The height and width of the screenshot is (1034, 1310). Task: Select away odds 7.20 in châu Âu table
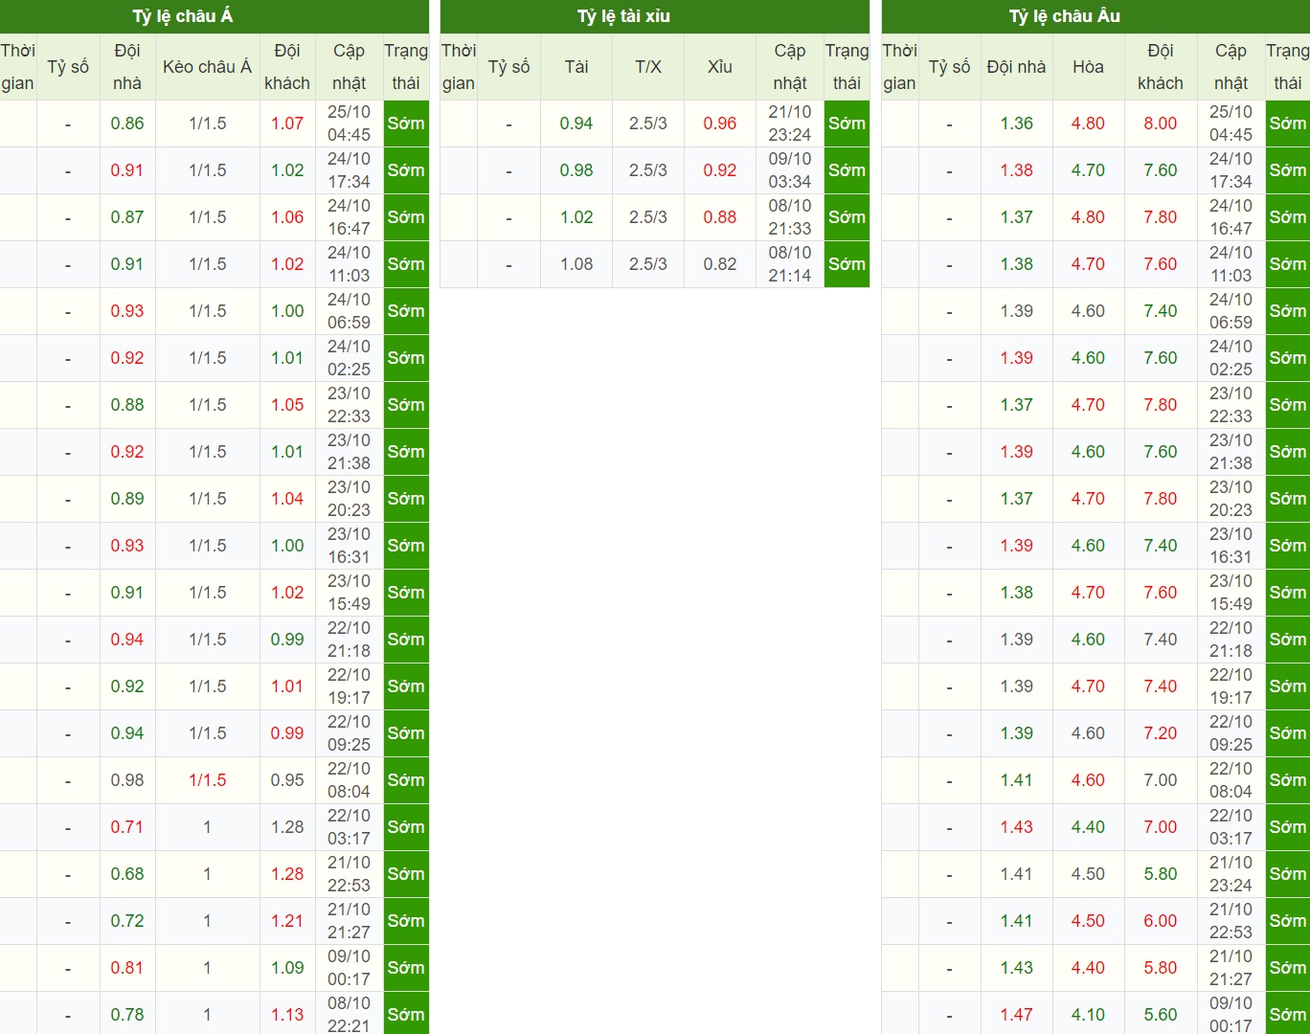click(1160, 733)
